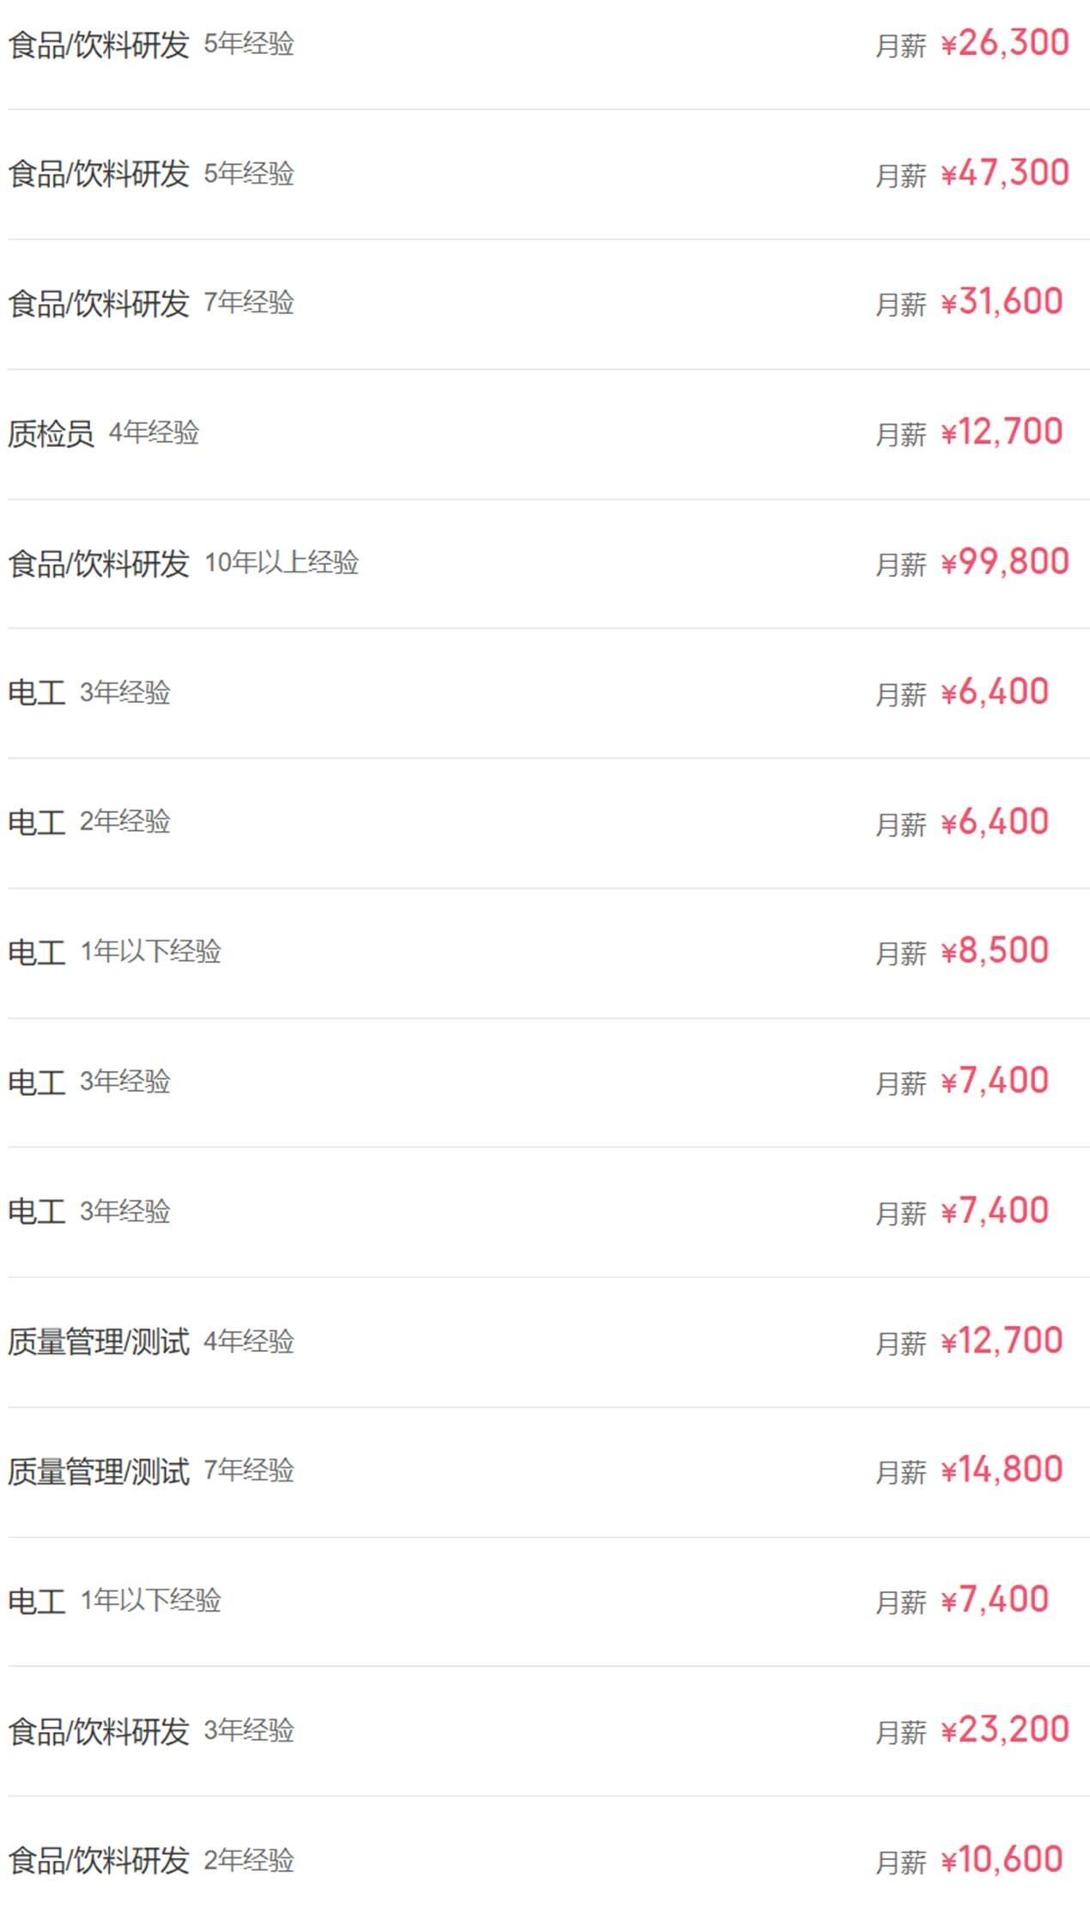Open the 质量管理/测试 title with 4年经验

[x=99, y=1342]
